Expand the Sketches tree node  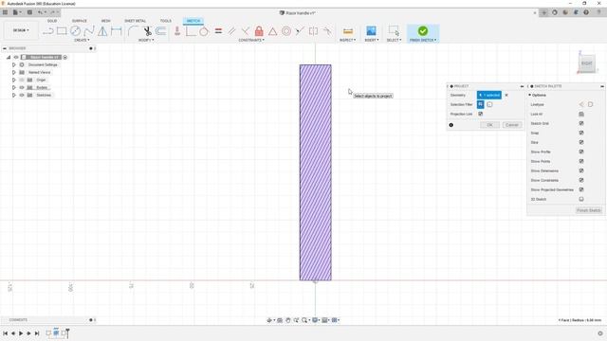tap(14, 95)
